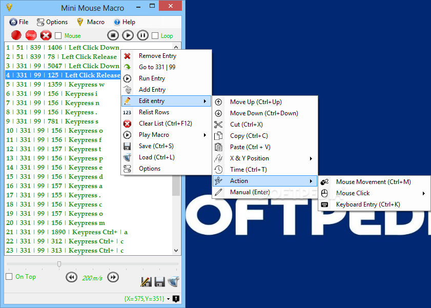Image resolution: width=431 pixels, height=308 pixels.
Task: Open the File menu
Action: click(19, 22)
